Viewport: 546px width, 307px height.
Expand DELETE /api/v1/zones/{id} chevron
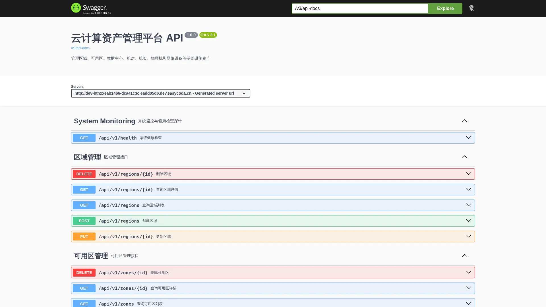(x=469, y=272)
